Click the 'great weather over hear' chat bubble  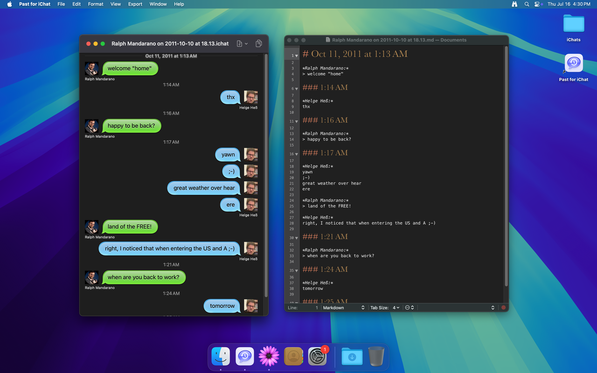[x=204, y=188]
